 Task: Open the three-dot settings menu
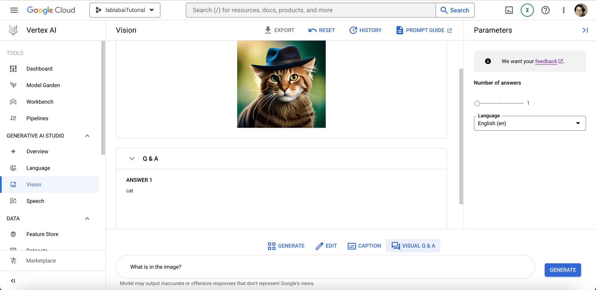coord(564,10)
